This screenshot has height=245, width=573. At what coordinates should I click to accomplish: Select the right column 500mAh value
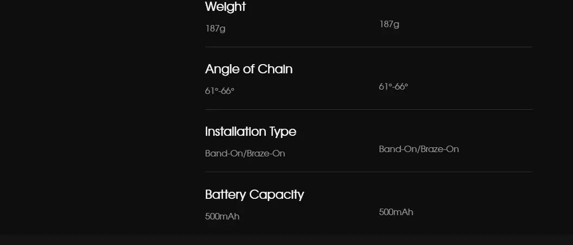point(396,212)
